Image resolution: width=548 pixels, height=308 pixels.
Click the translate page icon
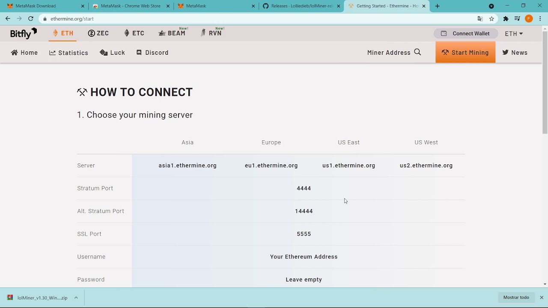pyautogui.click(x=480, y=19)
